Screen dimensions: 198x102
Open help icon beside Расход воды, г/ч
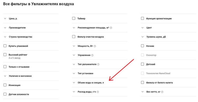[98, 92]
